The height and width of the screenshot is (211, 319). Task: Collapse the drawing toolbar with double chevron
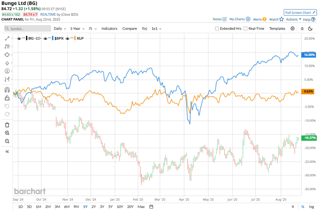(7, 152)
